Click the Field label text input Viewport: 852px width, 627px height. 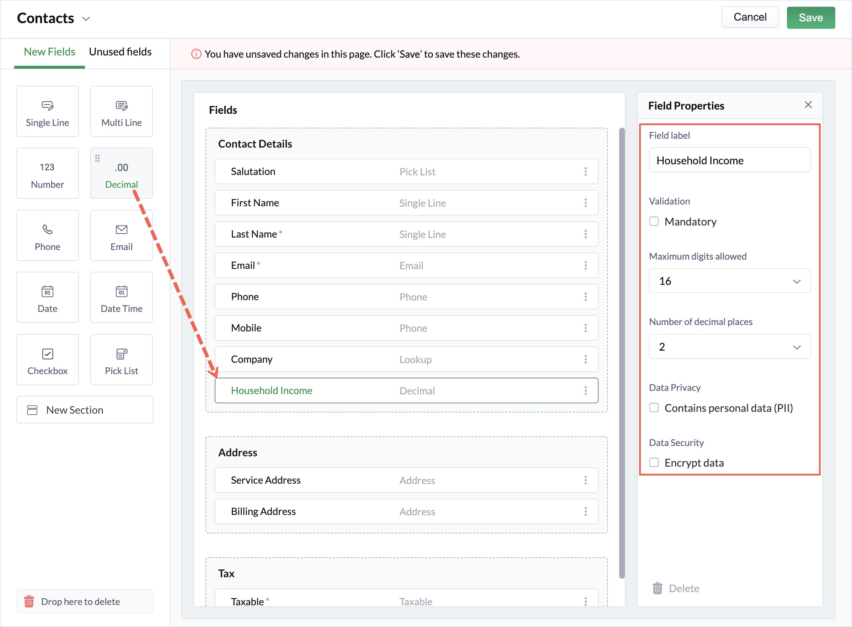729,160
